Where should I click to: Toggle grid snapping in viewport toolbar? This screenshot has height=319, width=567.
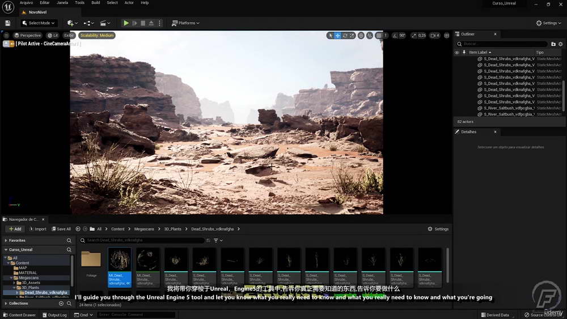coord(379,35)
